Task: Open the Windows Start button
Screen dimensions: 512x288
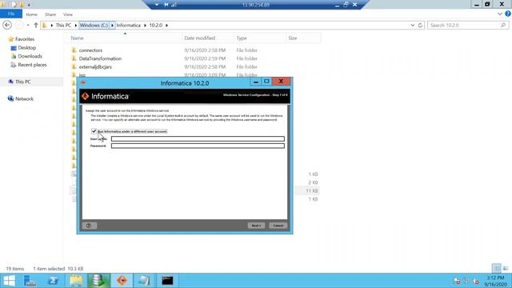Action: click(9, 281)
